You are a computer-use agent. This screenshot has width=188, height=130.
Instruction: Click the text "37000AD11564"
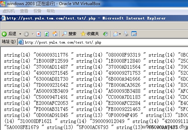(x=124, y=67)
